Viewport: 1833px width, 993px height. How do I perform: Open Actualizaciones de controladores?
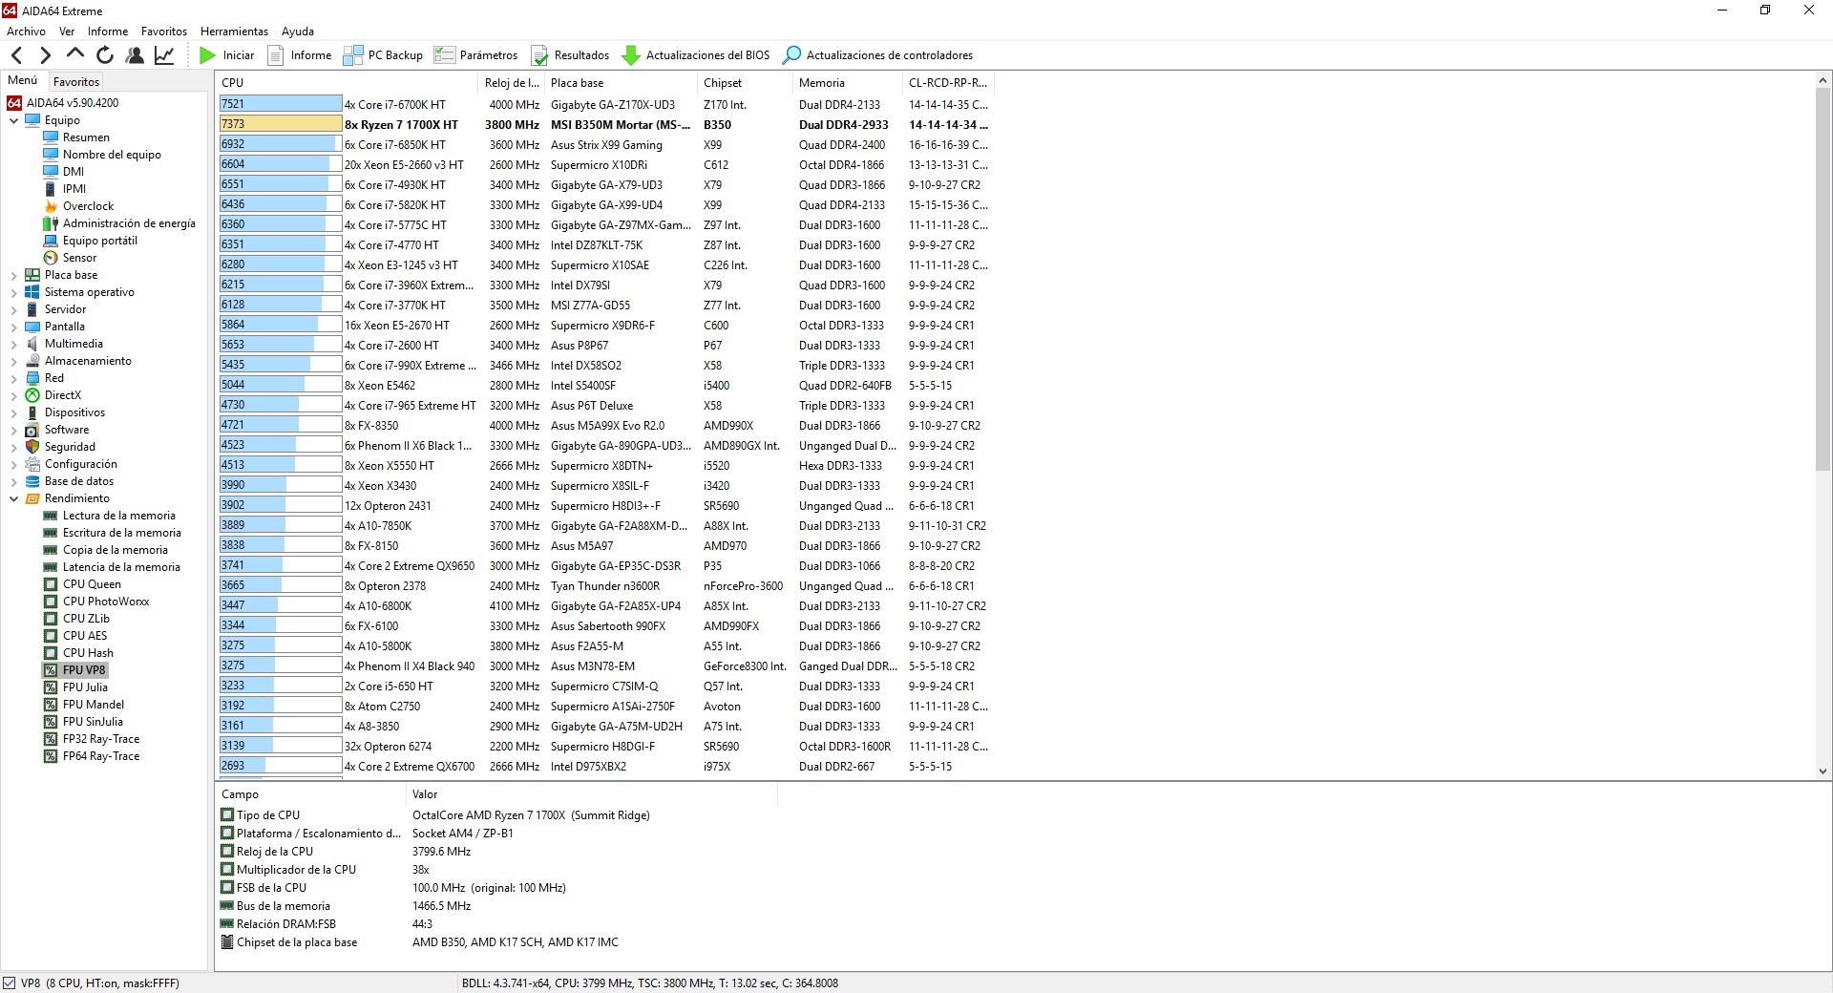pos(877,55)
